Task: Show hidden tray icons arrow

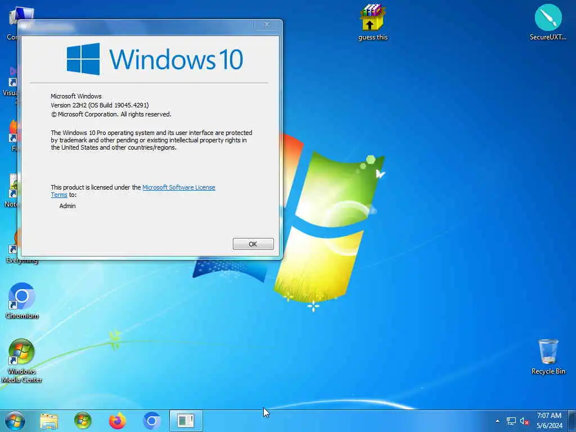Action: click(x=497, y=421)
